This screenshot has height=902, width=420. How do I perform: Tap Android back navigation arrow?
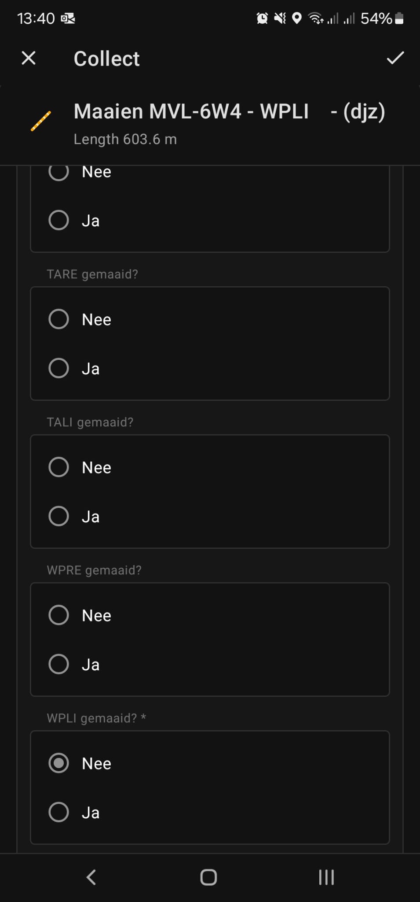tap(91, 877)
